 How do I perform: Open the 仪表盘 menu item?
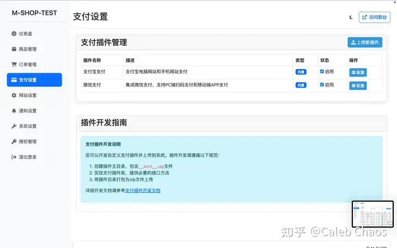click(34, 34)
